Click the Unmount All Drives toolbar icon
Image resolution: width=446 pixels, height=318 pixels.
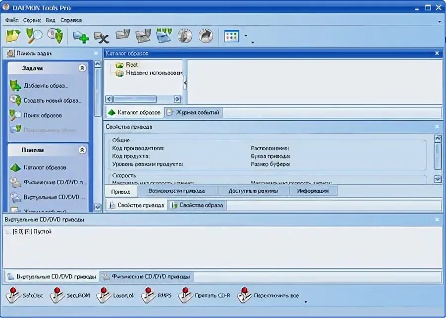(x=164, y=36)
